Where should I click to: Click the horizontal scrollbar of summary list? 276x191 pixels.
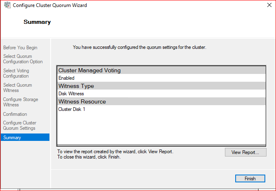[x=161, y=145]
